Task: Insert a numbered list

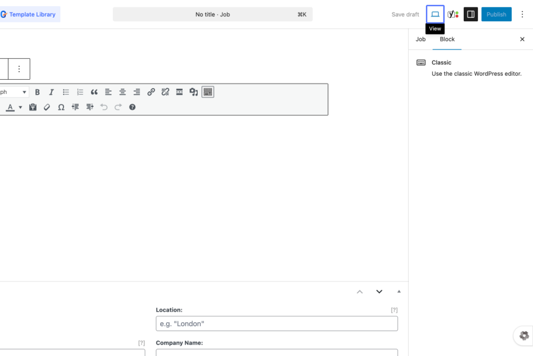Action: point(80,92)
